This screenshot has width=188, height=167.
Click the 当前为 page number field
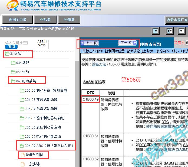(x=187, y=43)
